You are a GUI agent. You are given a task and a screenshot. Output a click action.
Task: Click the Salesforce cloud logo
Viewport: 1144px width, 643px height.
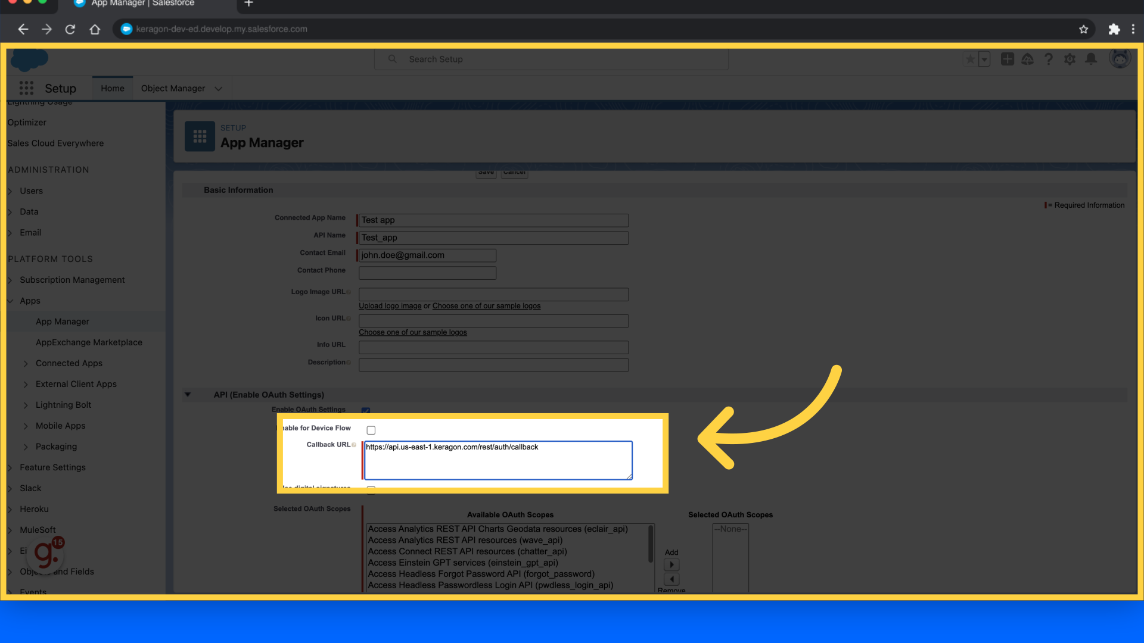click(29, 60)
